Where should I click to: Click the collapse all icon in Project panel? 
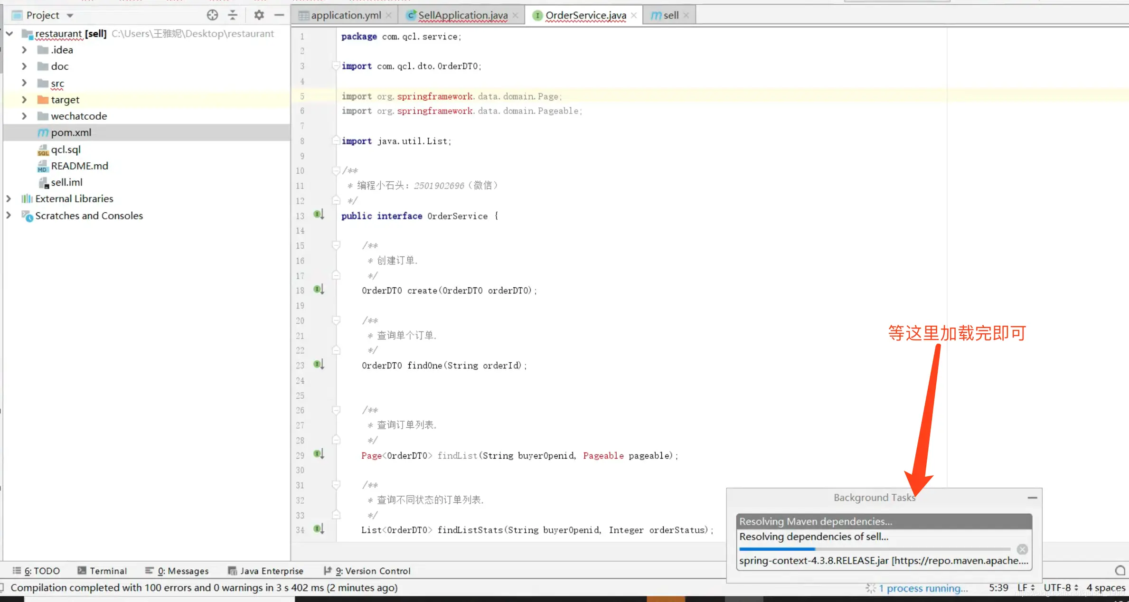[x=233, y=15]
